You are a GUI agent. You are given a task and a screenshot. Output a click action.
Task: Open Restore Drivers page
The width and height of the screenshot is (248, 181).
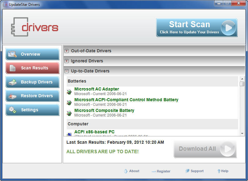[32, 96]
